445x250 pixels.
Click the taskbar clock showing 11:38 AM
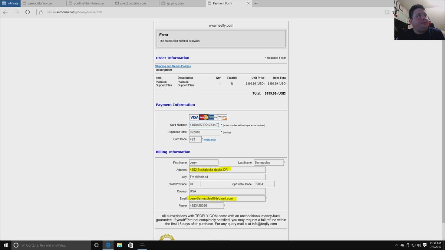click(x=435, y=245)
